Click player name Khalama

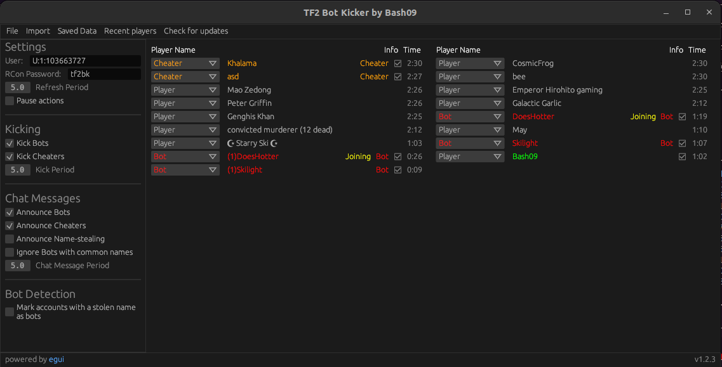[242, 63]
